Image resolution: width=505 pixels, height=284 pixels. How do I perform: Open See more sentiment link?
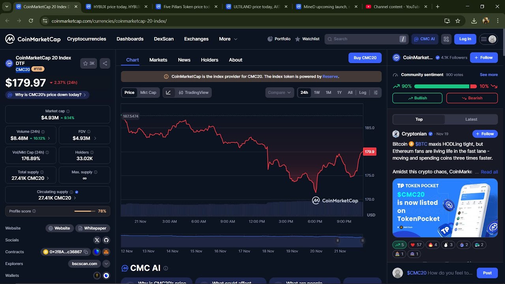click(x=489, y=75)
